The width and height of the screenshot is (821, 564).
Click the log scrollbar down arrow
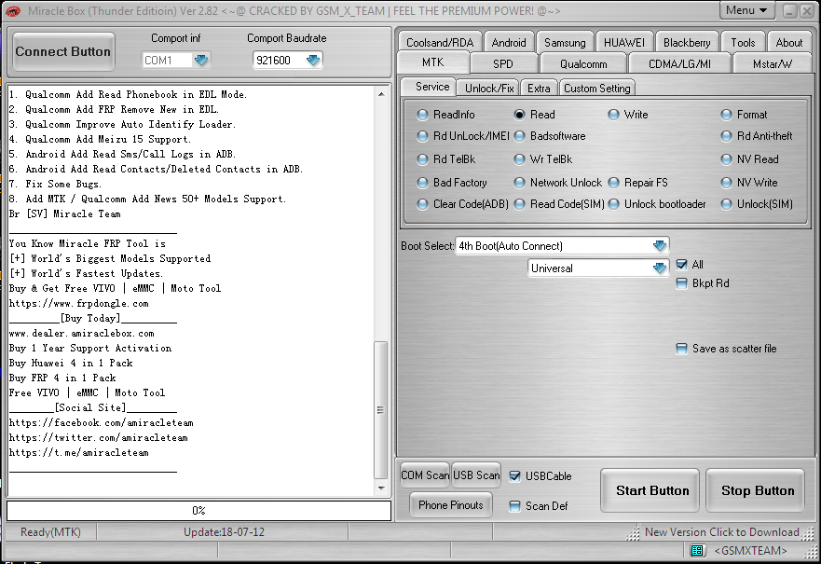[x=381, y=488]
